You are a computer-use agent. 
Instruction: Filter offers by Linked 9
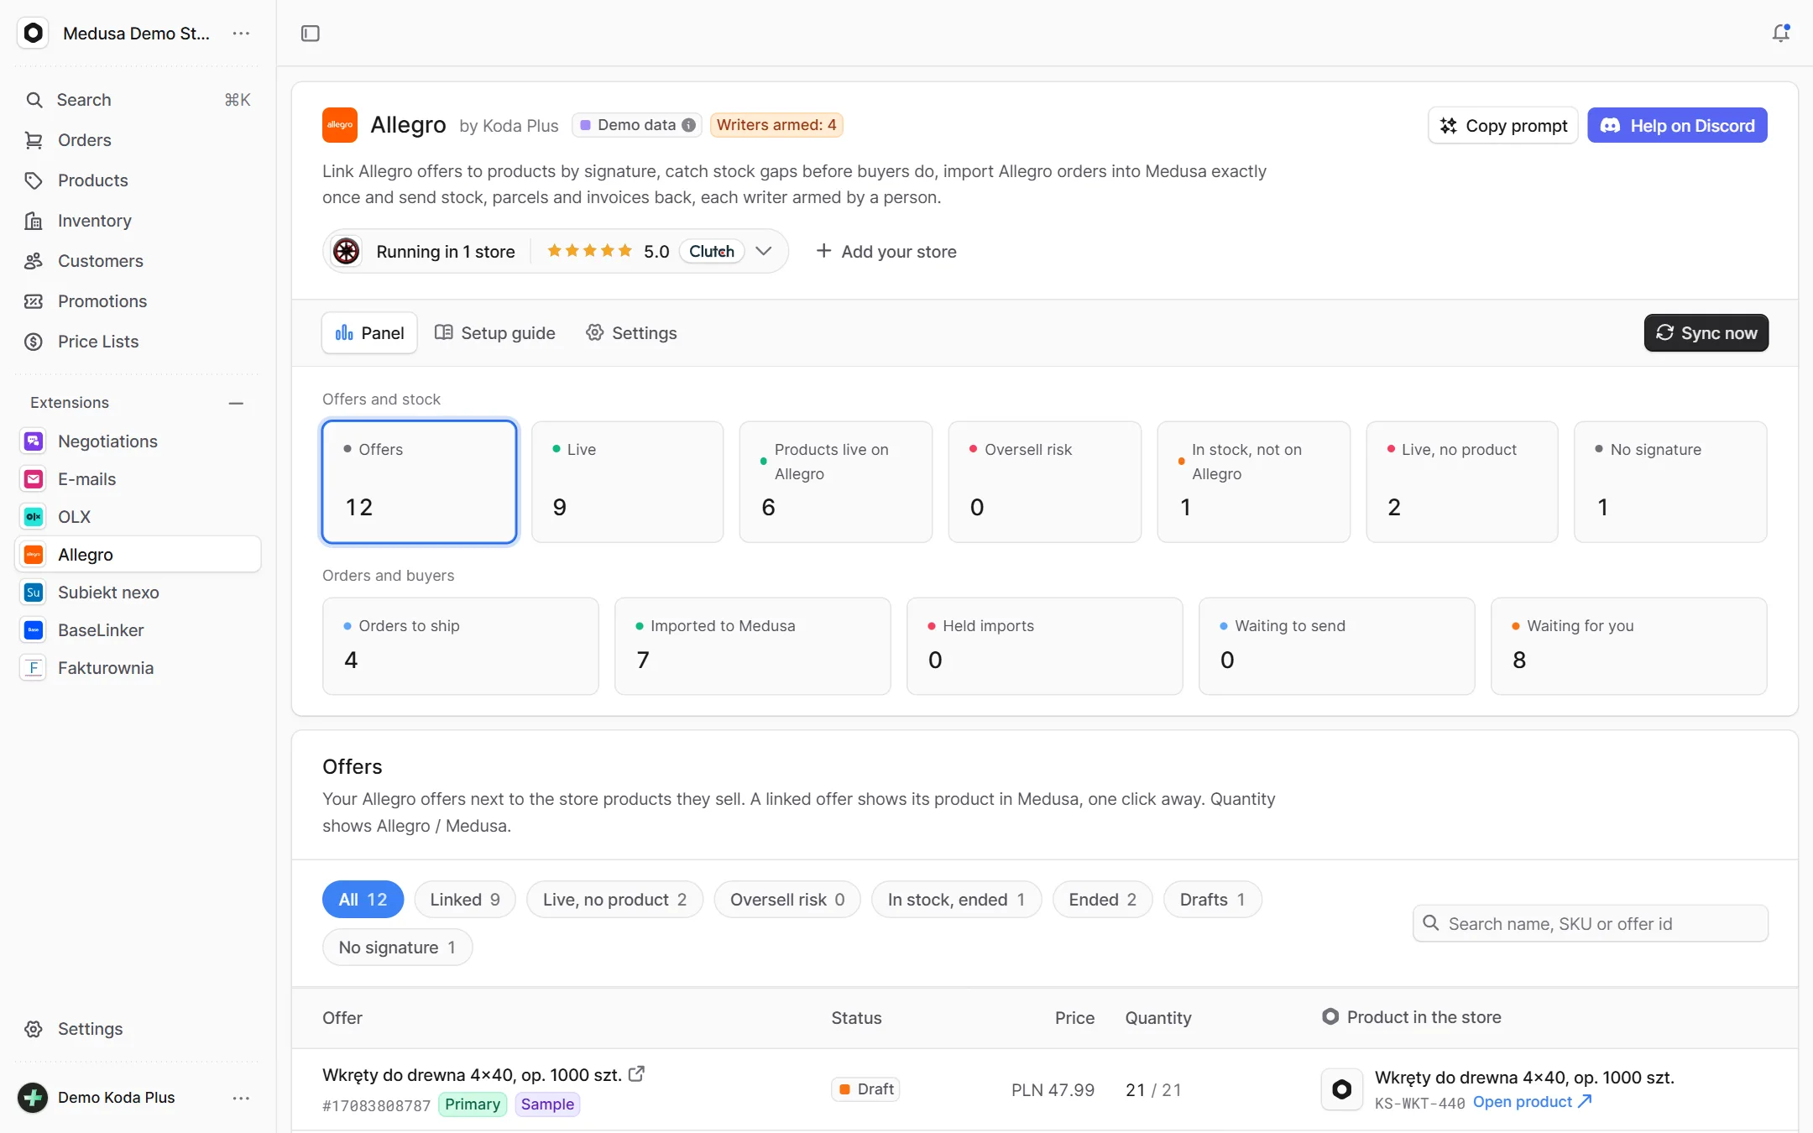pyautogui.click(x=465, y=900)
